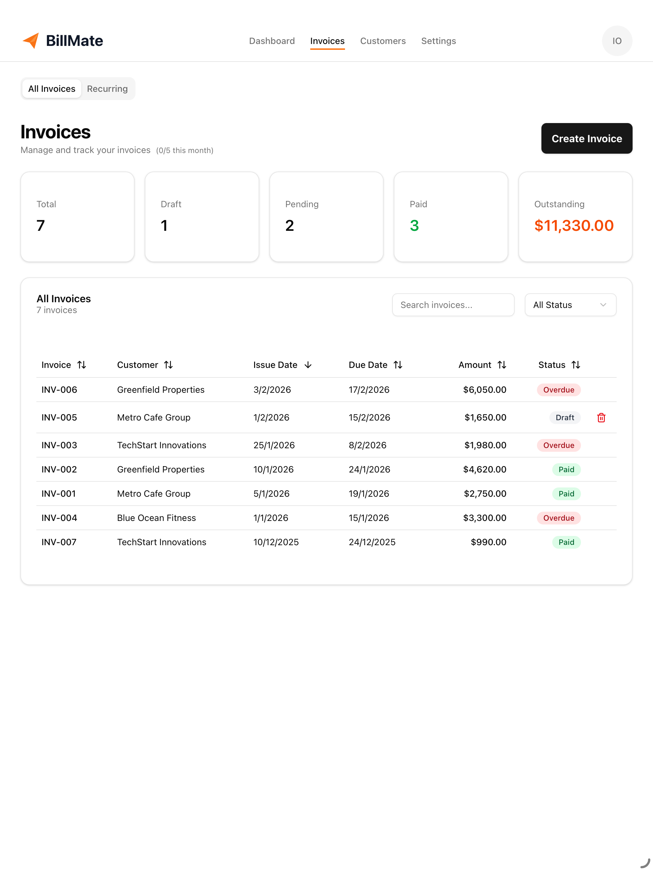The image size is (653, 871).
Task: Click the Overdue badge for INV-003
Action: pos(559,445)
